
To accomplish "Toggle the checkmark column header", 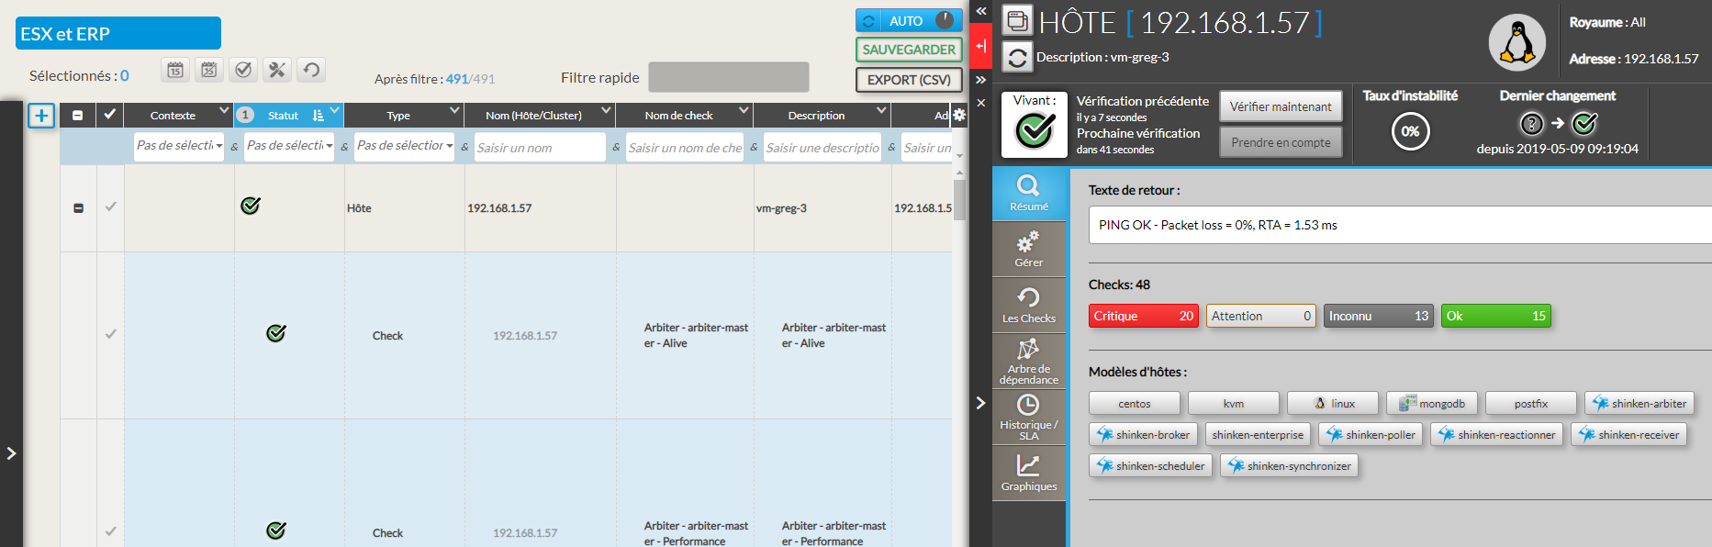I will (110, 115).
